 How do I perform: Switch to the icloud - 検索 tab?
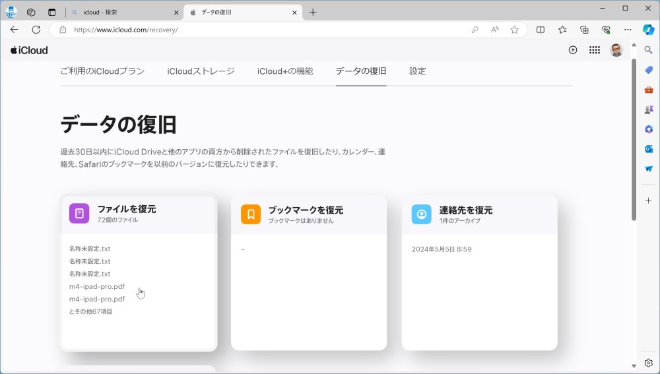pos(125,12)
